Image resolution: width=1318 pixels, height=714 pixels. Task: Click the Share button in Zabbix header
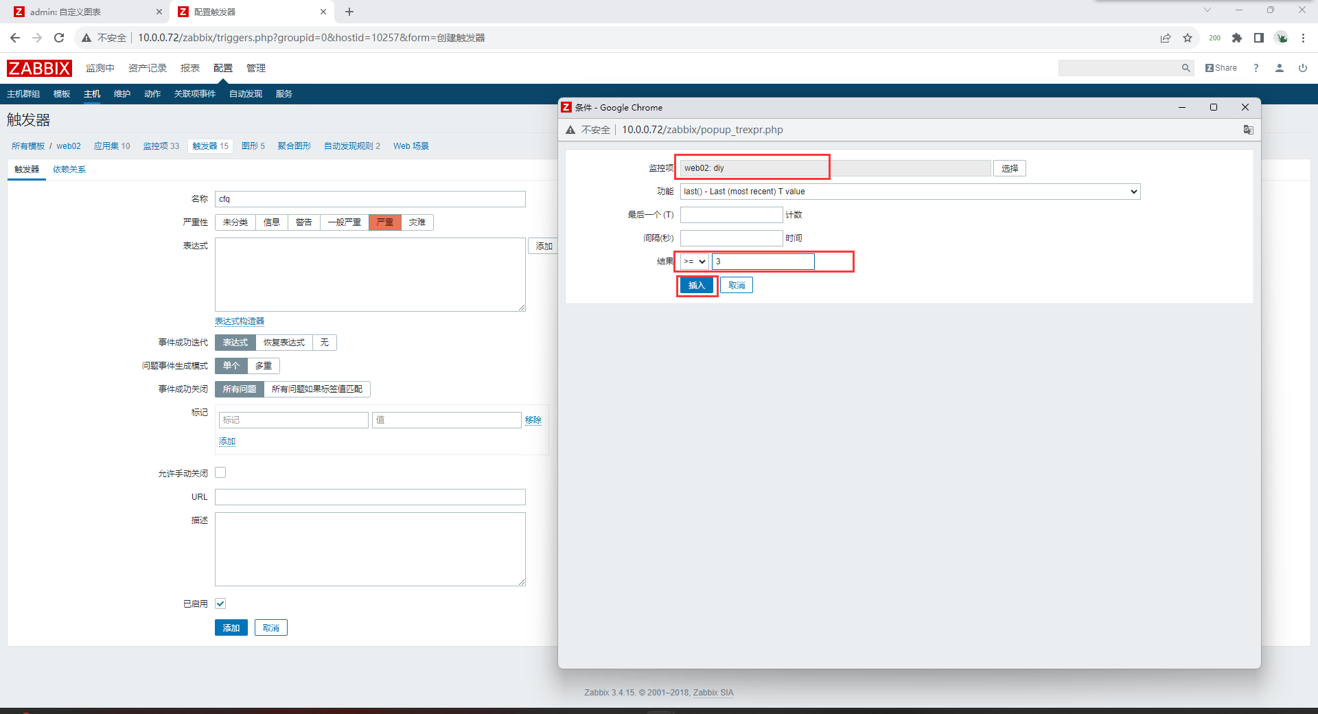[1221, 68]
